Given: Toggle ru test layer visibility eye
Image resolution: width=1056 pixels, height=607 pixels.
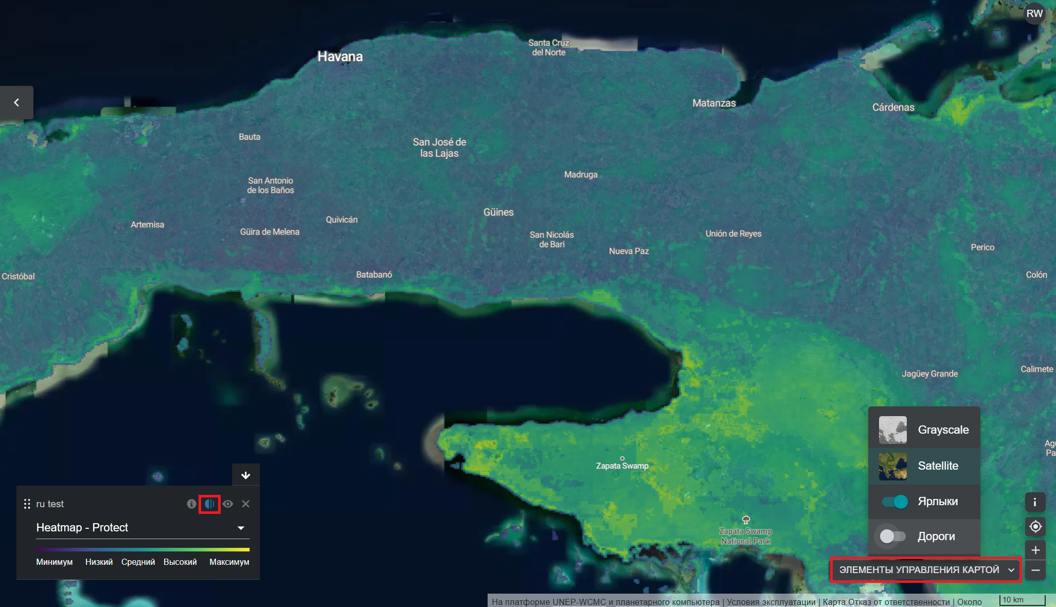Looking at the screenshot, I should (x=228, y=504).
